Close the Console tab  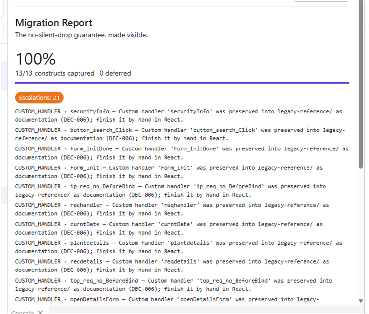click(41, 312)
